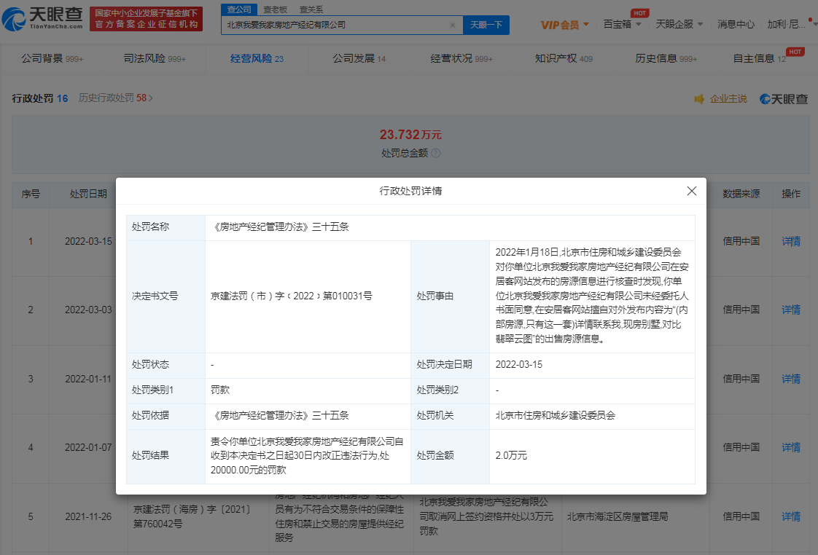The height and width of the screenshot is (555, 818).
Task: Open 详情 for row 3 dated 2022-01-11
Action: pyautogui.click(x=791, y=379)
